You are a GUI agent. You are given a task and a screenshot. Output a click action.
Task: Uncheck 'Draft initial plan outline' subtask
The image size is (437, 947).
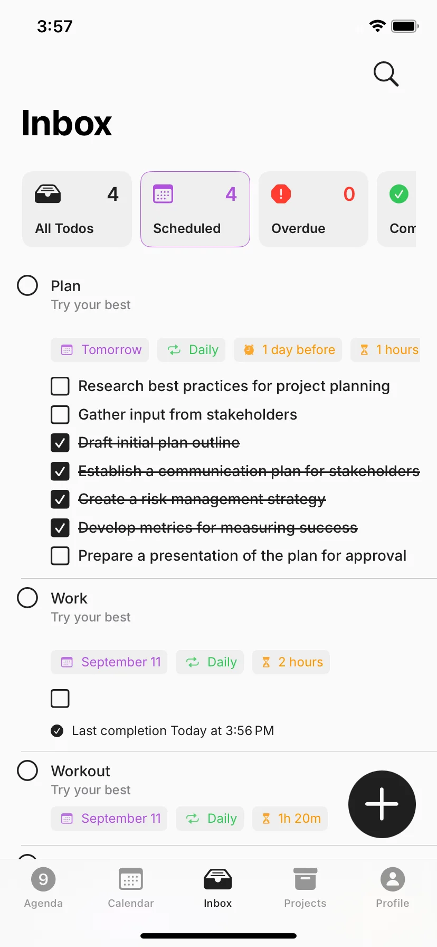click(60, 443)
